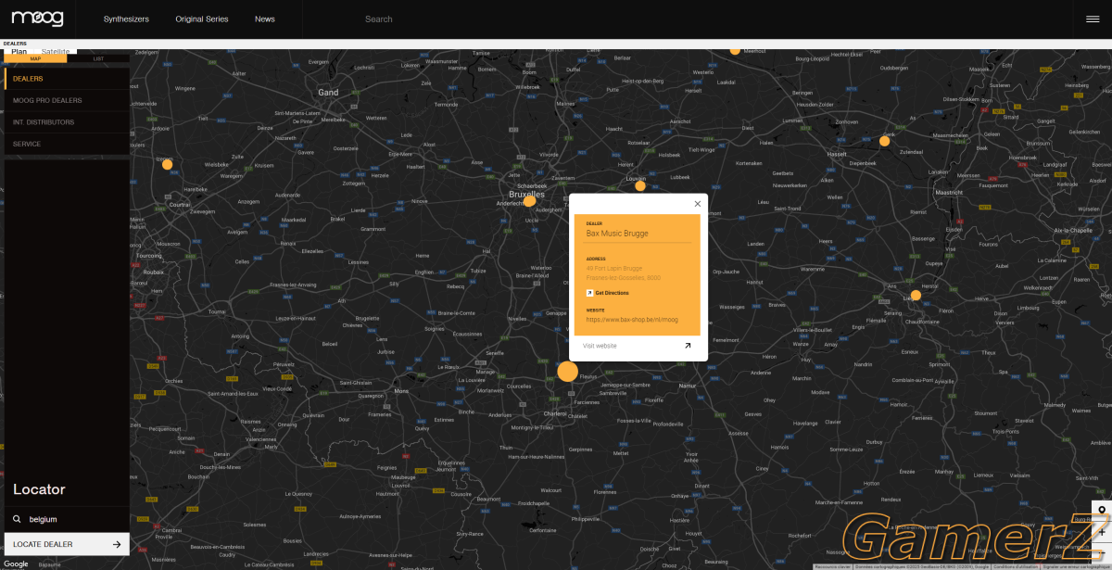Select MOOG PRO DEALERS category
The image size is (1112, 570).
pyautogui.click(x=67, y=100)
